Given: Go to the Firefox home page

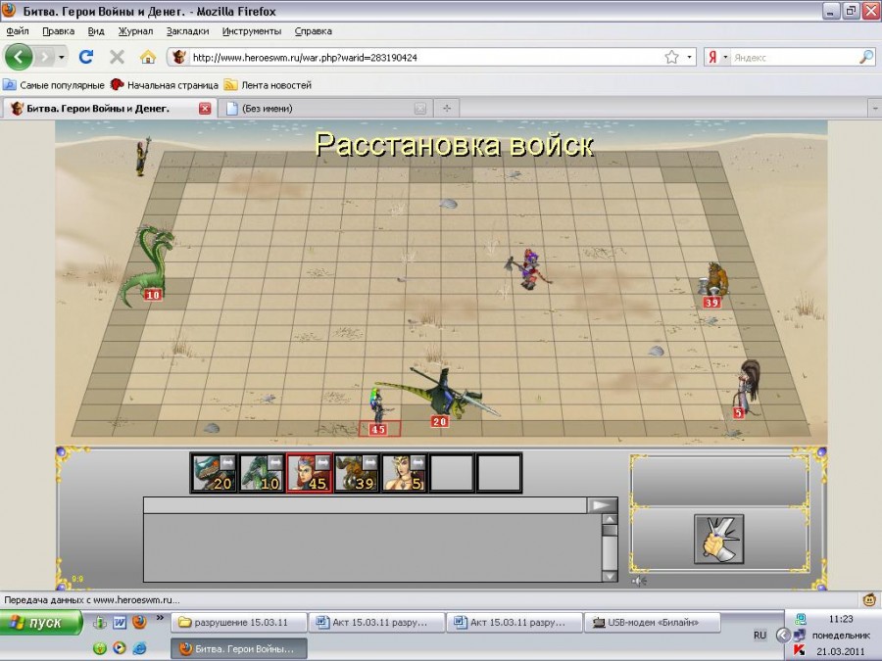Looking at the screenshot, I should pos(147,57).
